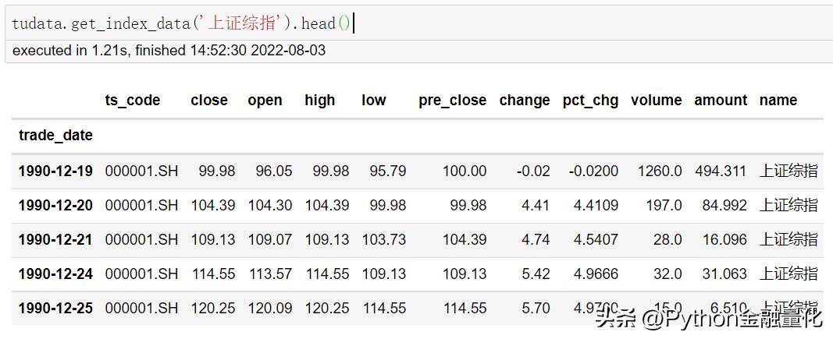Click the 1990-12-24 row index
Image resolution: width=833 pixels, height=339 pixels.
tap(55, 274)
